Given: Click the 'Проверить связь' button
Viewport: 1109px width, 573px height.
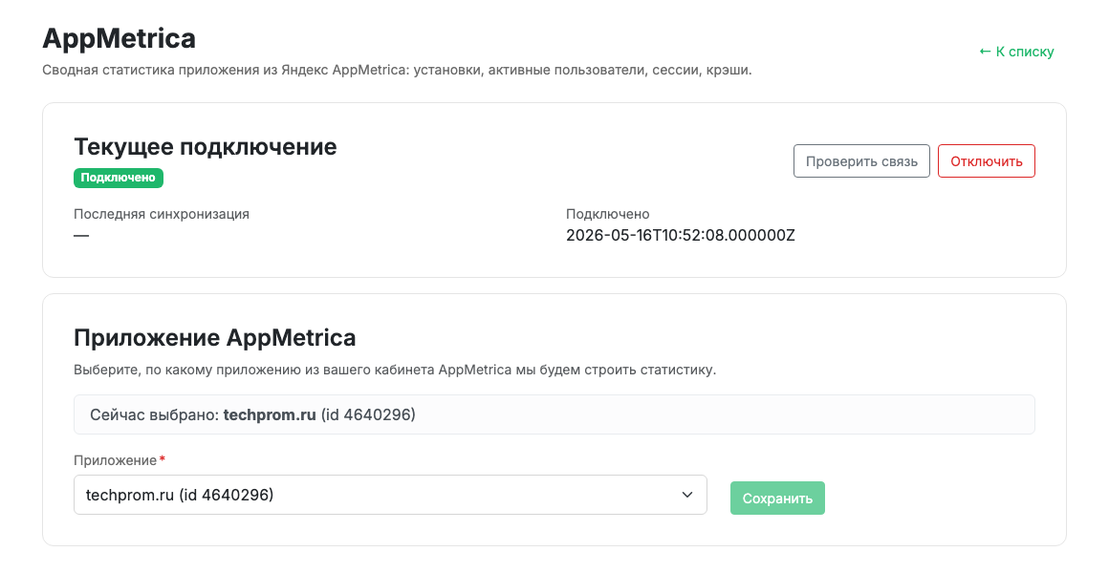Looking at the screenshot, I should (x=860, y=161).
